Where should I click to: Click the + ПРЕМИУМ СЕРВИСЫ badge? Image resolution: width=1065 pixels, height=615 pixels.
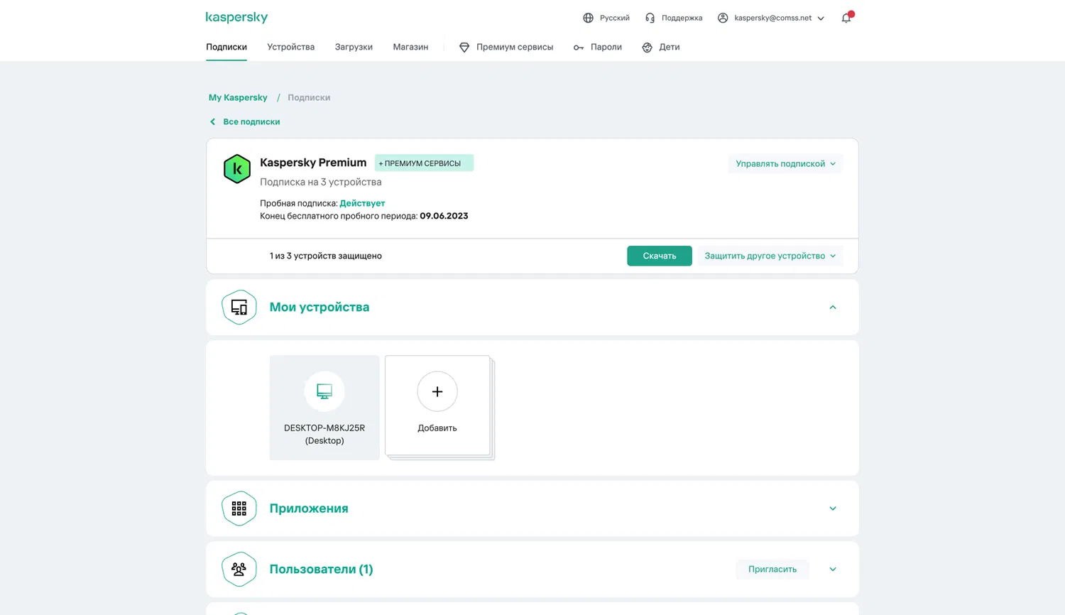424,163
